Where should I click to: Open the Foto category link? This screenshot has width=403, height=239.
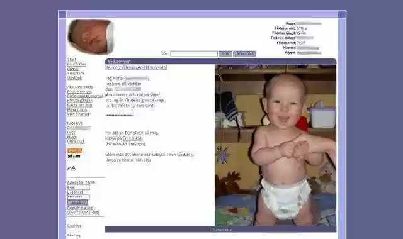[71, 132]
